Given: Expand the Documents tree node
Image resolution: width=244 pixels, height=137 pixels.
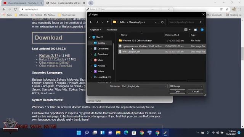Looking at the screenshot, I should coord(91,49).
